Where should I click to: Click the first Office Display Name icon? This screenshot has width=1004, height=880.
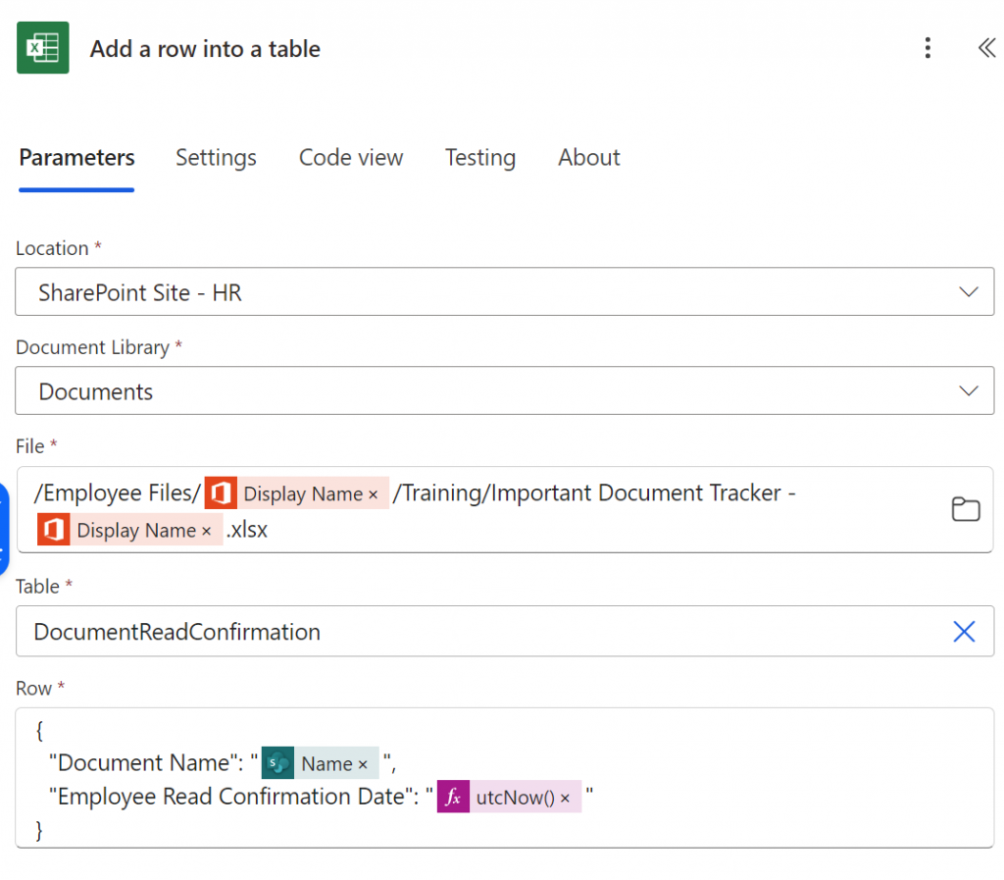221,493
